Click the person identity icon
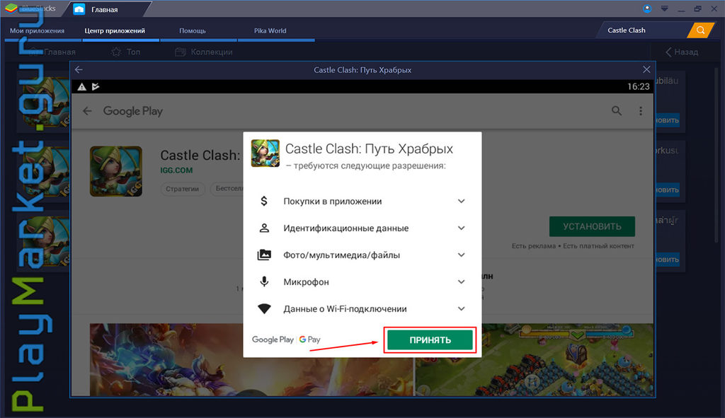Viewport: 725px width, 418px height. coord(264,228)
